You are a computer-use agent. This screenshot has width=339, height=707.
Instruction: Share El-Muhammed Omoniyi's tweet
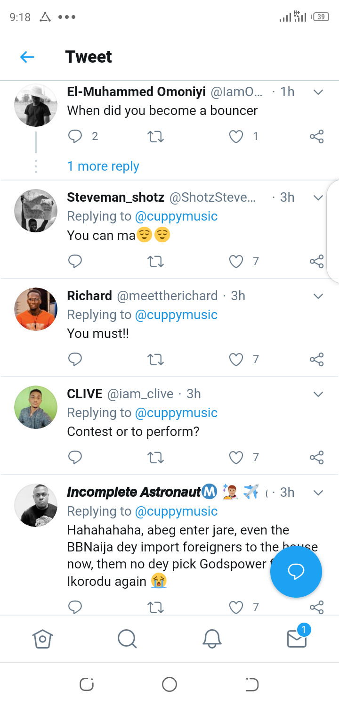(x=317, y=137)
